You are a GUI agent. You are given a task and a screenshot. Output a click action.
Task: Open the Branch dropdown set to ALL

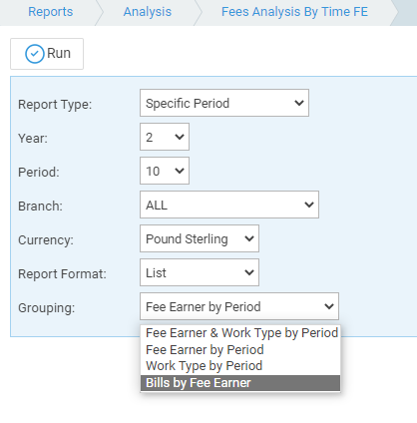pyautogui.click(x=229, y=205)
